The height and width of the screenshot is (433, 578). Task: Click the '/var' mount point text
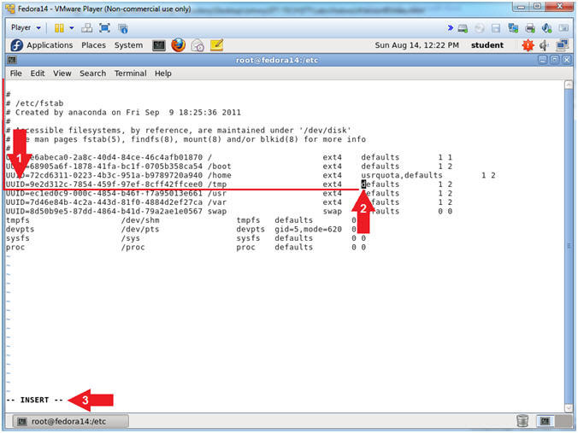point(217,202)
